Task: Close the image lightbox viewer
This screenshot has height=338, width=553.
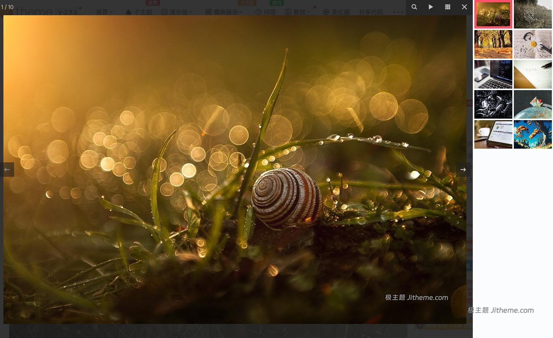Action: pos(464,7)
